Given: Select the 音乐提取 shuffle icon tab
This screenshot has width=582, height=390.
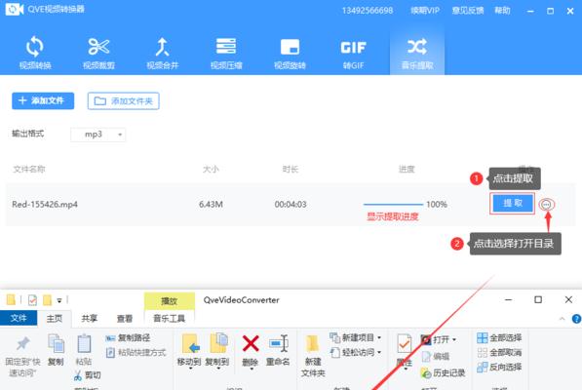Looking at the screenshot, I should [x=417, y=53].
